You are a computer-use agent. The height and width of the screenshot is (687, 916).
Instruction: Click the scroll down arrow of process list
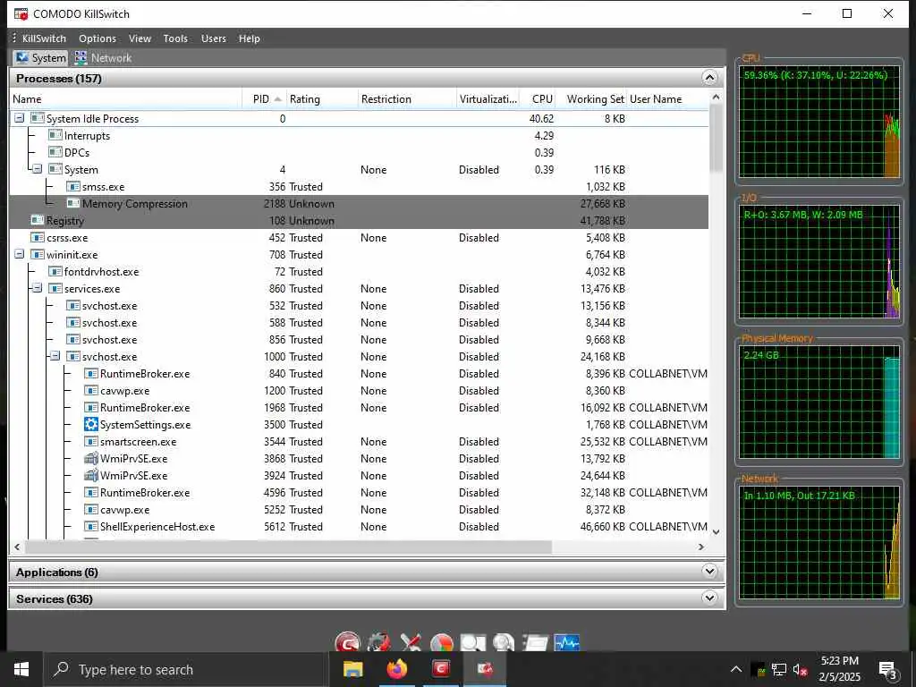(717, 532)
